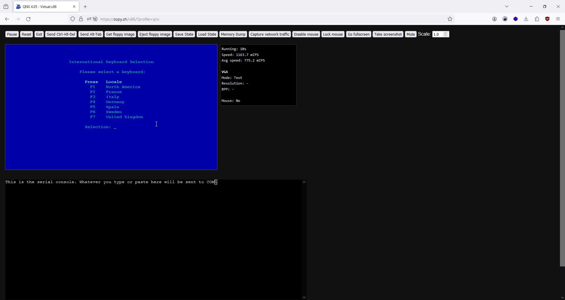Click the F5 Spain row

point(104,107)
